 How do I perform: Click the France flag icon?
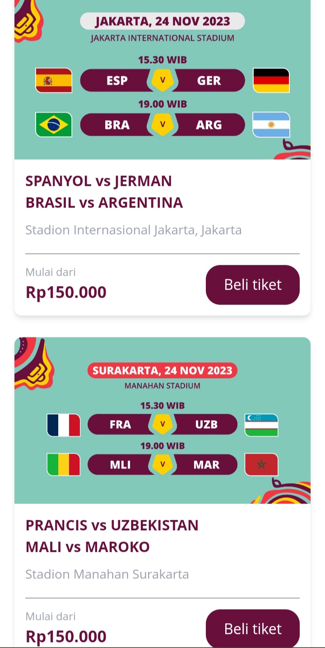click(x=64, y=425)
